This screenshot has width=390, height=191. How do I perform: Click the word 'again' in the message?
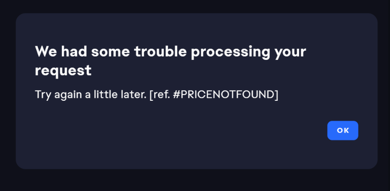click(69, 95)
